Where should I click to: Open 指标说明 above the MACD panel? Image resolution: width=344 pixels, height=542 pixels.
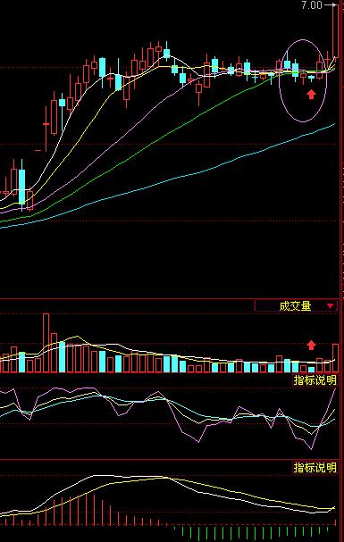[x=315, y=468]
